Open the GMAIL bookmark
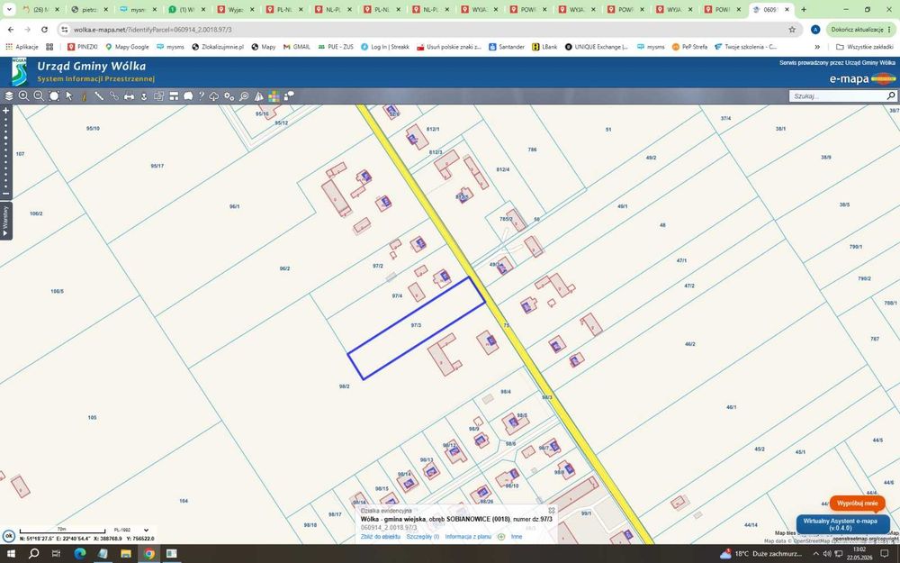This screenshot has width=900, height=563. click(x=297, y=47)
